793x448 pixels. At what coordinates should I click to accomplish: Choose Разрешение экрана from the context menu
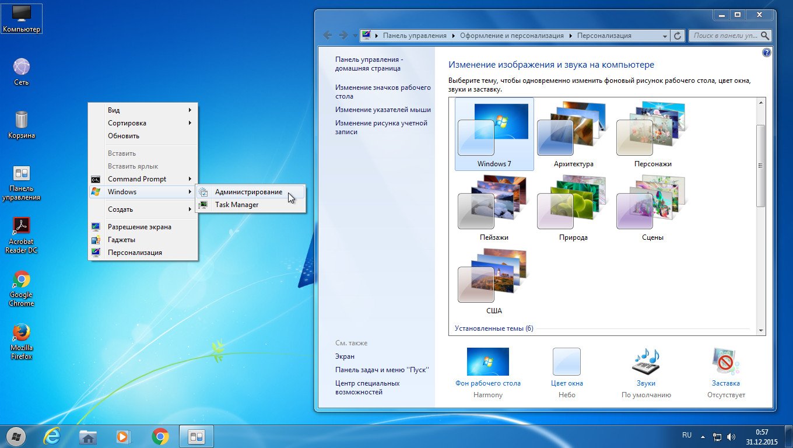pos(143,227)
